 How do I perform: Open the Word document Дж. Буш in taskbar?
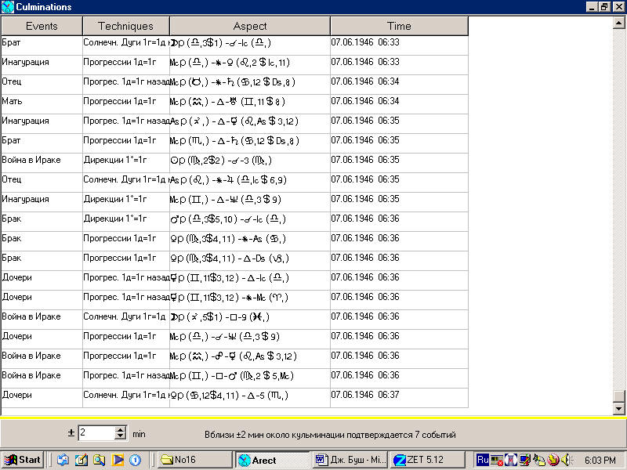[x=349, y=460]
